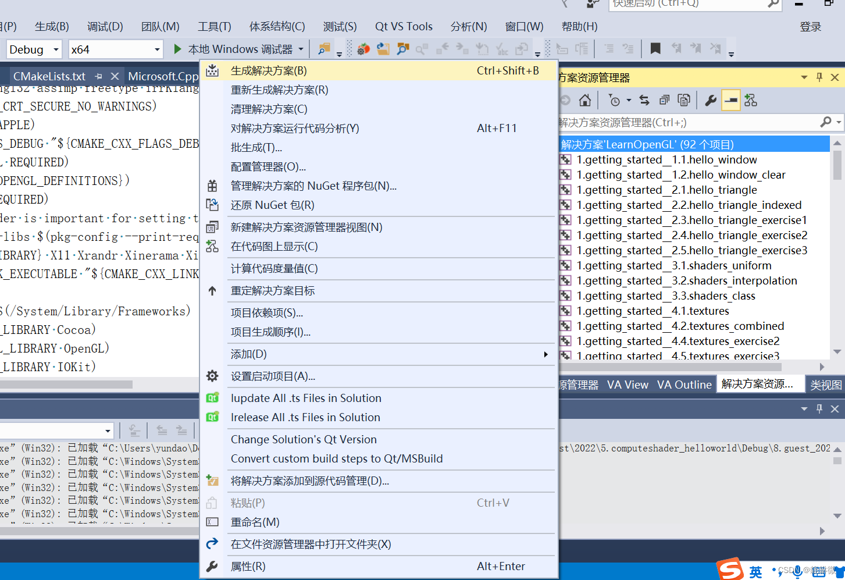The width and height of the screenshot is (845, 580).
Task: Click the wrench icon beside 属性(R)
Action: point(212,566)
